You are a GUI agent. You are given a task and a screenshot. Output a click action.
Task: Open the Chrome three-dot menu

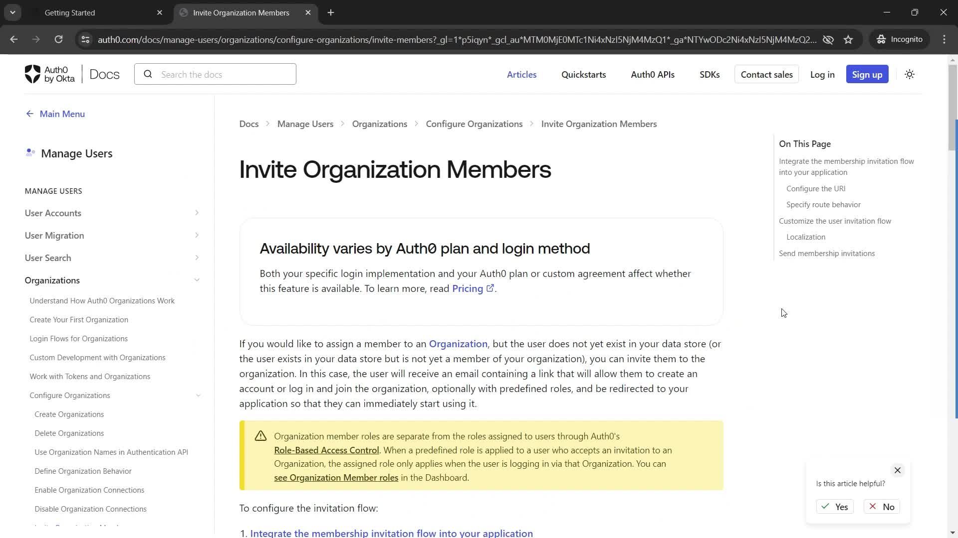click(x=944, y=39)
